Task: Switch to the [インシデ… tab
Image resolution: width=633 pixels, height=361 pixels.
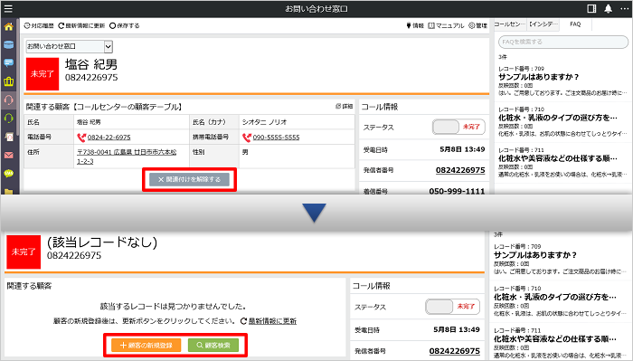Action: click(543, 24)
